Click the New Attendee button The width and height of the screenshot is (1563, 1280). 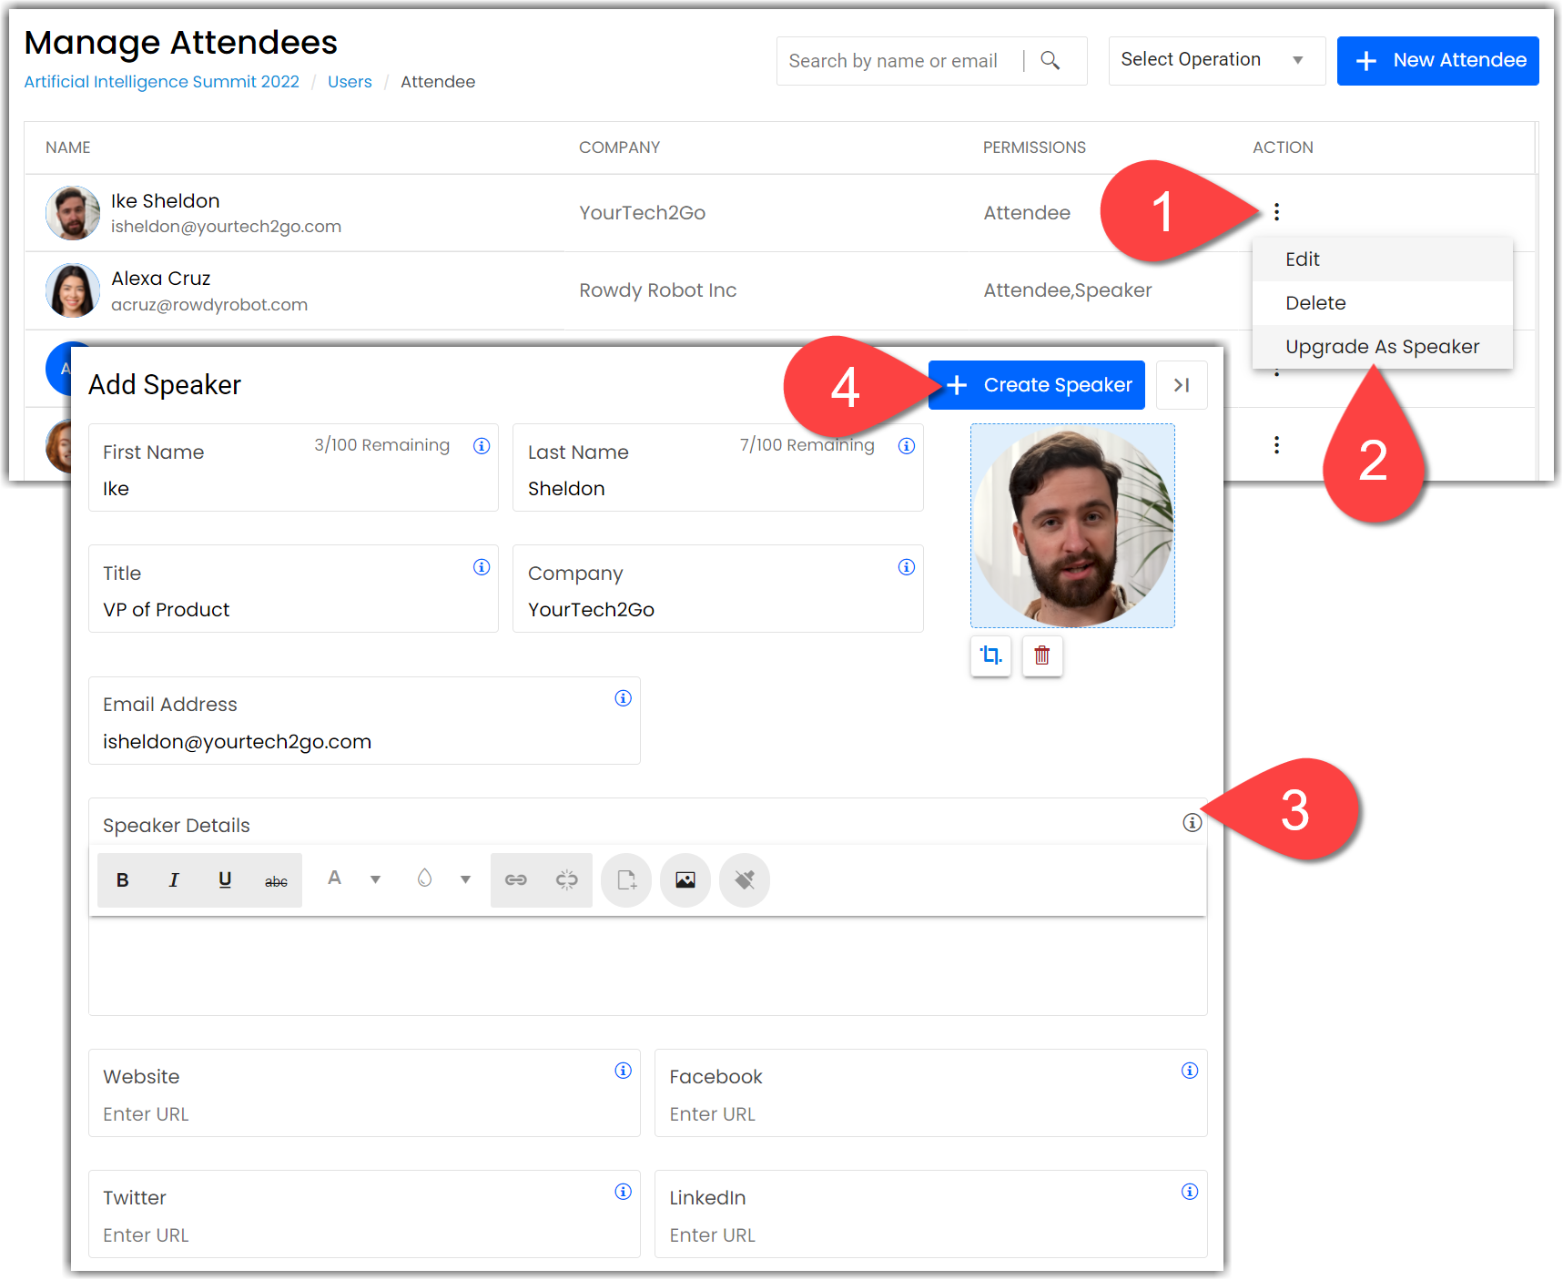click(1437, 61)
